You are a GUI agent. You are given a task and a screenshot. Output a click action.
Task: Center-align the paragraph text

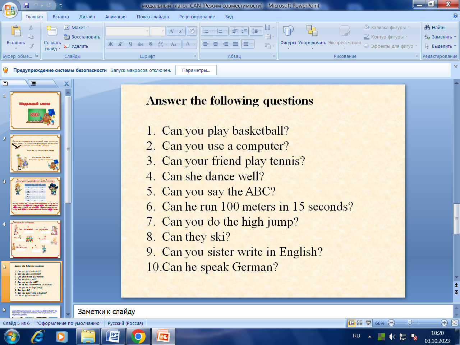(216, 44)
